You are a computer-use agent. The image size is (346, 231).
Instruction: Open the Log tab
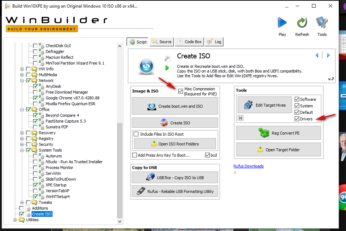214,42
